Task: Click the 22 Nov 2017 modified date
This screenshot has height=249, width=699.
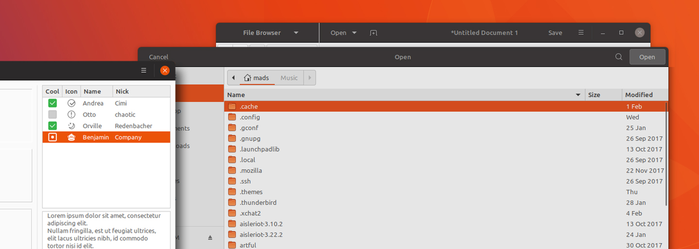Action: pyautogui.click(x=645, y=170)
